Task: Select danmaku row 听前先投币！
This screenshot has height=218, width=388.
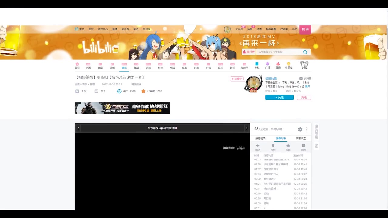Action: [x=281, y=189]
